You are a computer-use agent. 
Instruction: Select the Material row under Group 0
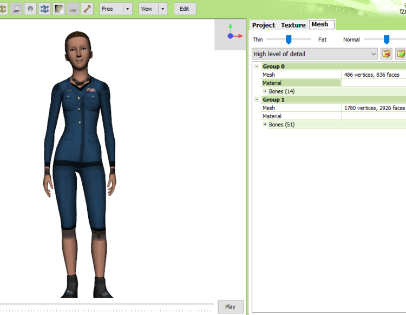pos(334,83)
